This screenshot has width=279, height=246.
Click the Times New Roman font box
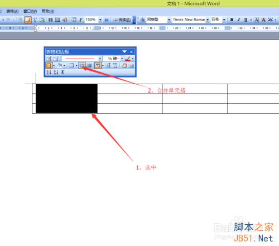coord(189,20)
